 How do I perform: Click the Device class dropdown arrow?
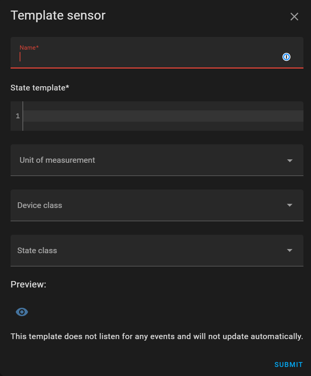point(289,205)
